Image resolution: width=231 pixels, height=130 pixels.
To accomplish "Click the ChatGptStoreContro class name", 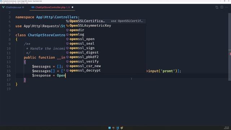I will [x=47, y=35].
